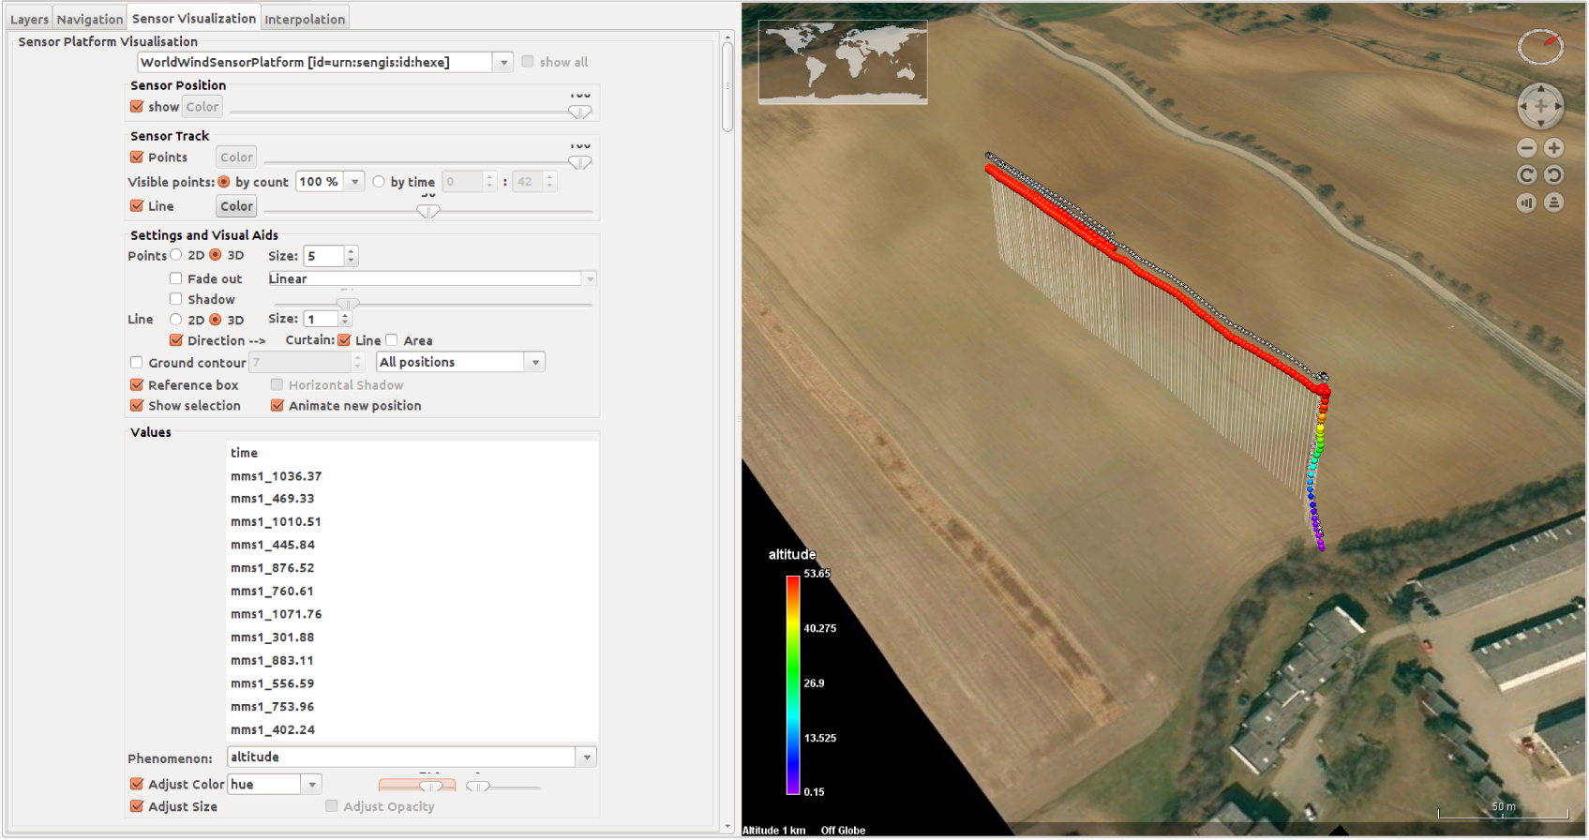The height and width of the screenshot is (840, 1589).
Task: Click the Sensor Track Points Color button
Action: pyautogui.click(x=236, y=157)
